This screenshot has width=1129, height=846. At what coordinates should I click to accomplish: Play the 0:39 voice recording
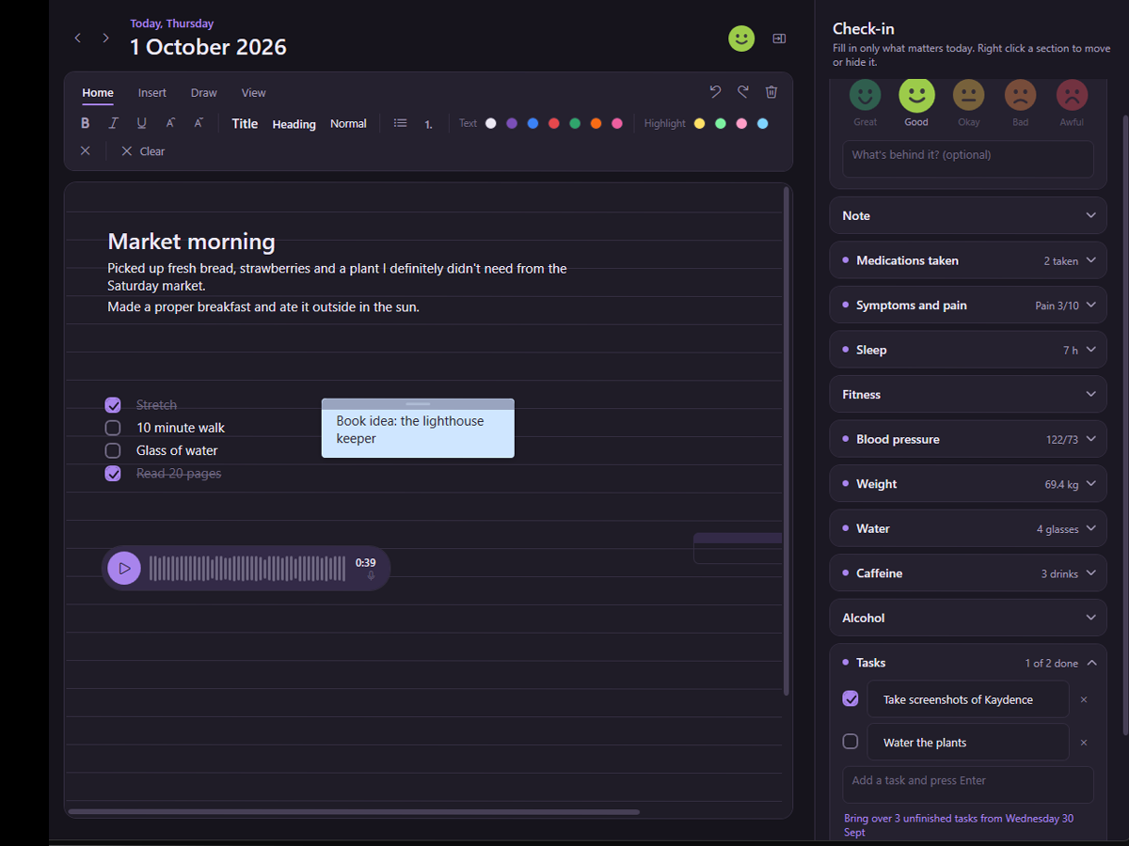(124, 568)
